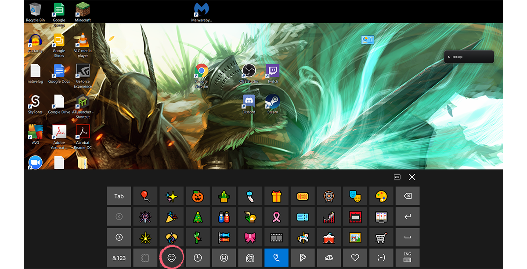This screenshot has height=269, width=527.
Task: Open the pizza food emoji category tab
Action: pos(303,258)
